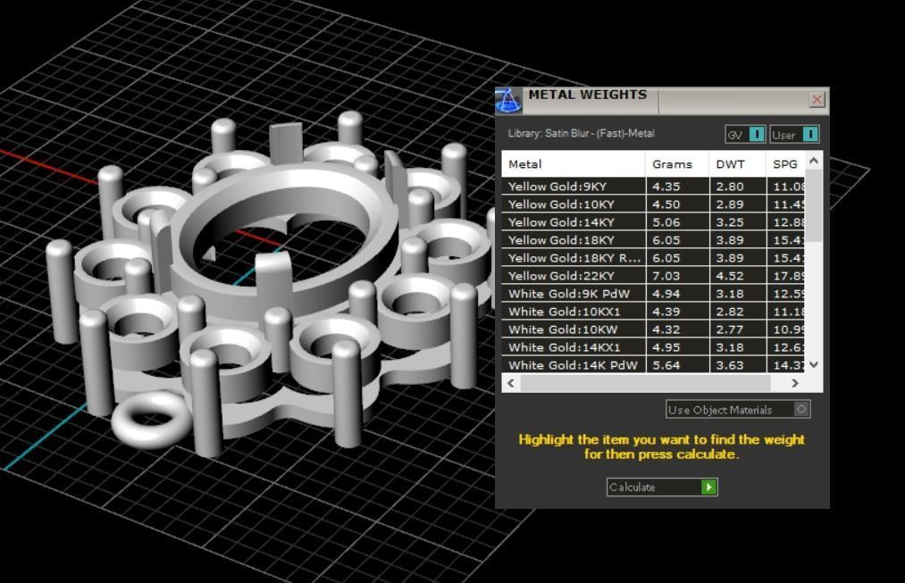Click the 3.63 DWT value
Screen dimensions: 905x583
pyautogui.click(x=730, y=365)
